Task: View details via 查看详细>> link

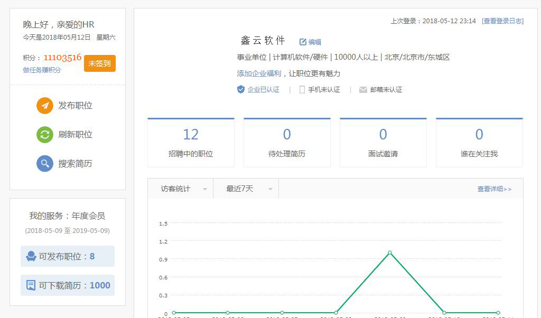Action: [x=494, y=189]
